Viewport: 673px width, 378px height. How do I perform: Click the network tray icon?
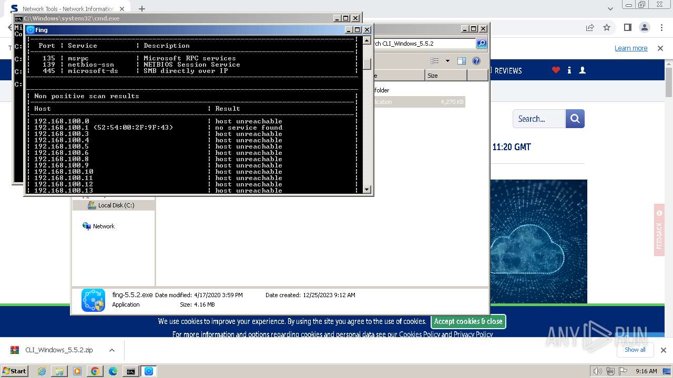click(611, 371)
